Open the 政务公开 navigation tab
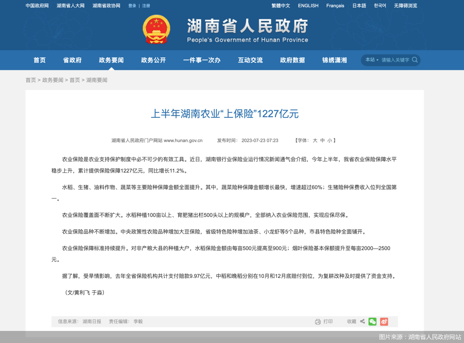The width and height of the screenshot is (464, 343). point(153,60)
